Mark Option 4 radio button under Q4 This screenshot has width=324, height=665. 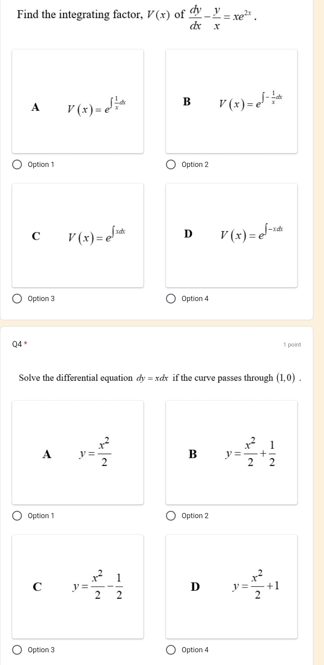(x=171, y=650)
